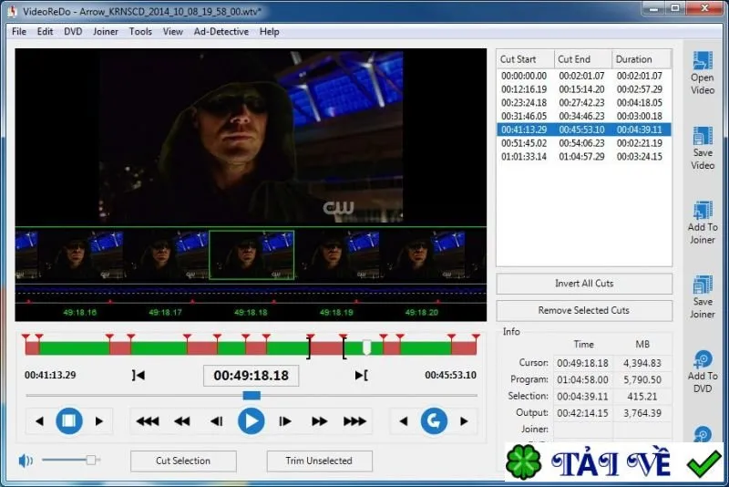Click left arrow beside the loop button
The image size is (729, 487).
coord(404,421)
